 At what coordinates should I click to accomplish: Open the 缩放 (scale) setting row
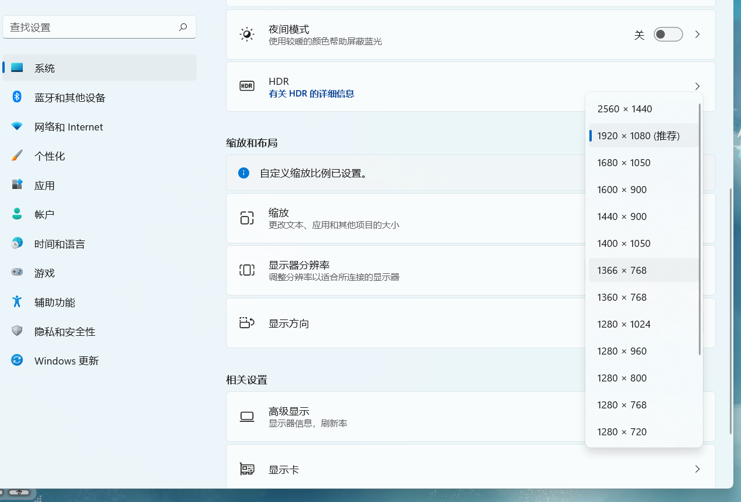tap(471, 218)
